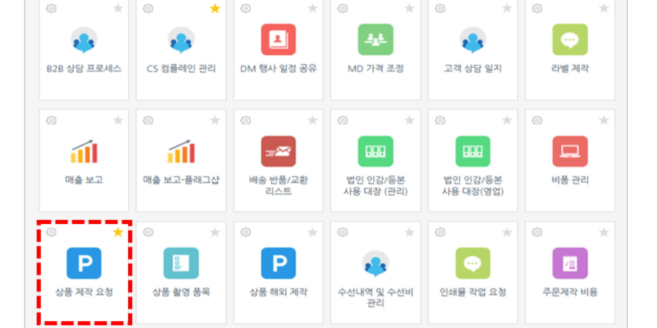The width and height of the screenshot is (657, 328).
Task: Favorite the 매출 보고 star
Action: (118, 120)
